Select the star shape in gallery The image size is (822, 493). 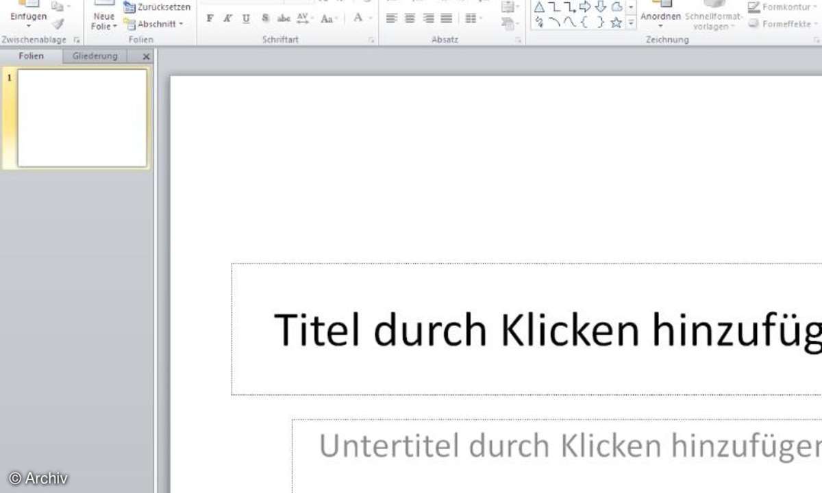pyautogui.click(x=616, y=23)
